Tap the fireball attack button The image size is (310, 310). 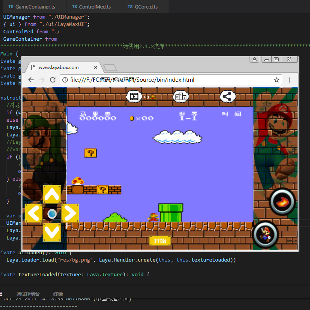coord(282,202)
